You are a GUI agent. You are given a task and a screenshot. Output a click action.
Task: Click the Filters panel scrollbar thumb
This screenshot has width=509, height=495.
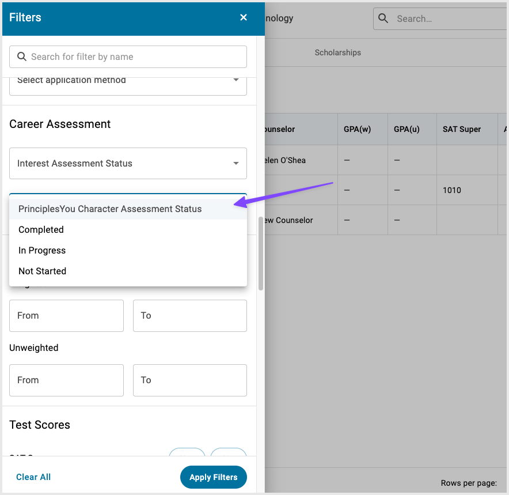[261, 254]
